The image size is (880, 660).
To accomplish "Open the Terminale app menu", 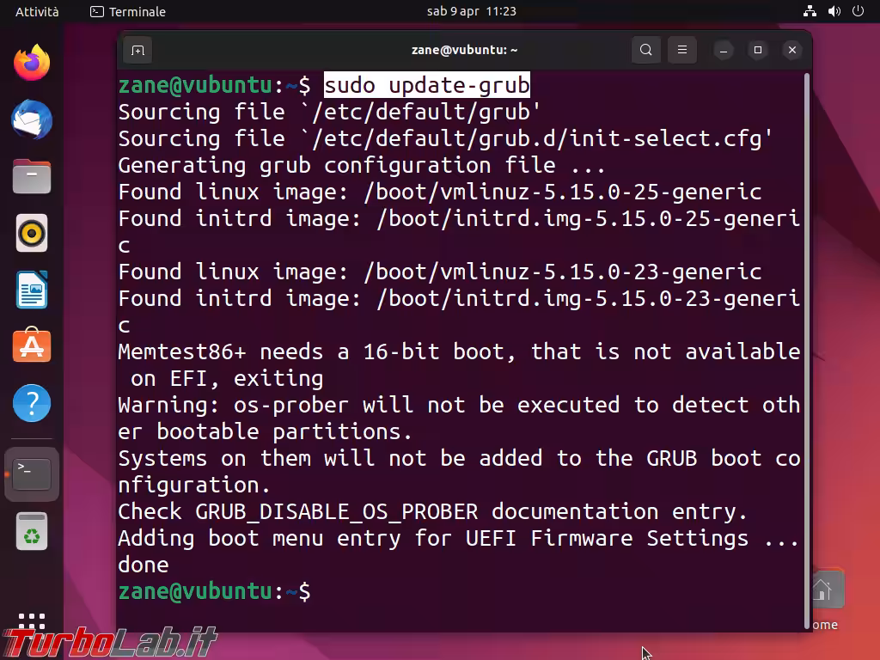I will 129,11.
